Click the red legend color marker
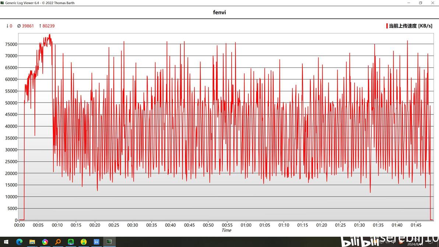The height and width of the screenshot is (247, 439). [387, 26]
